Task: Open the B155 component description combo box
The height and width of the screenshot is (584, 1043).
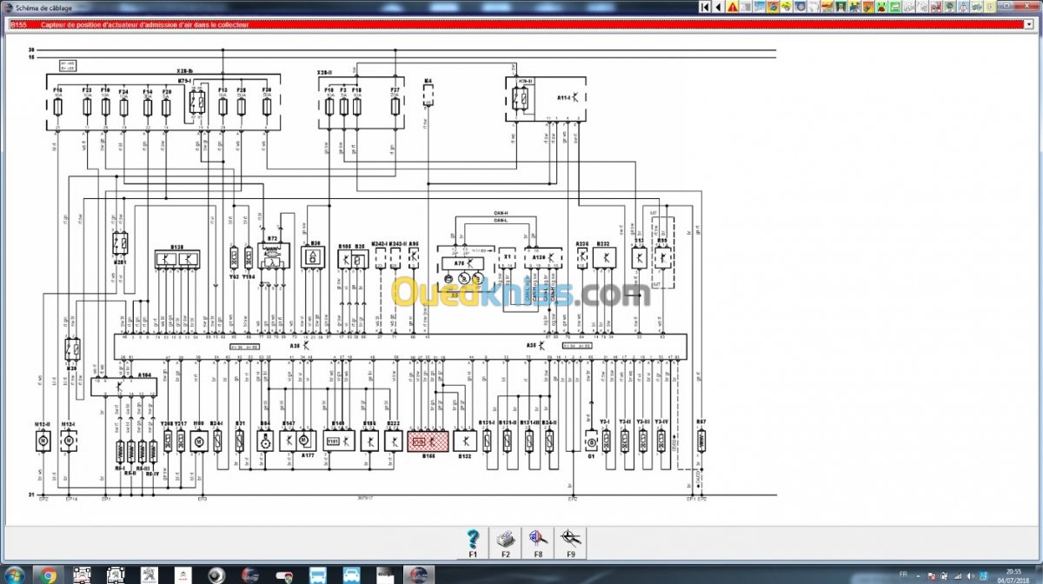Action: [520, 25]
